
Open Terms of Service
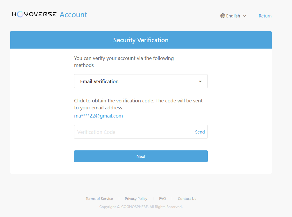click(x=99, y=199)
